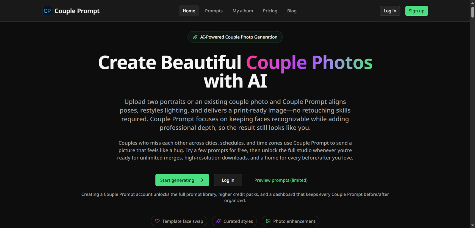Click the CP logo icon
Viewport: 475px width, 228px height.
[x=47, y=11]
